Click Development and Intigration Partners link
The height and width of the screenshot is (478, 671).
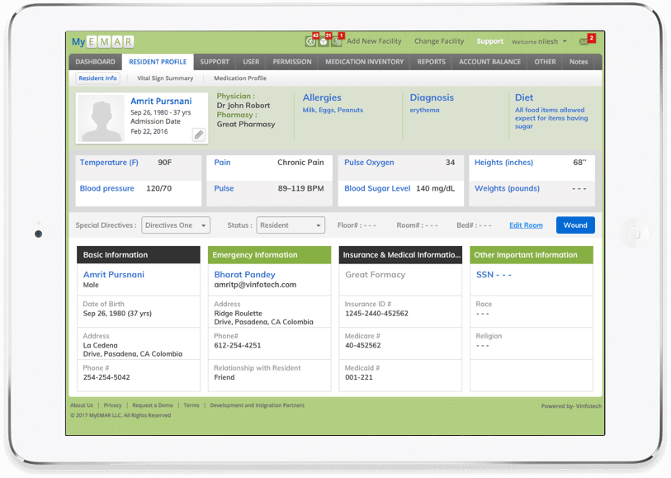tap(258, 405)
